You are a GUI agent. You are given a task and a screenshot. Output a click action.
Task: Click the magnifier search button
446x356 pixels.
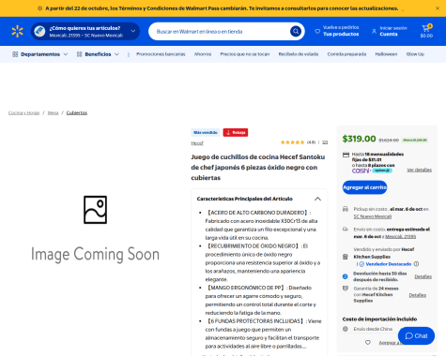(296, 31)
